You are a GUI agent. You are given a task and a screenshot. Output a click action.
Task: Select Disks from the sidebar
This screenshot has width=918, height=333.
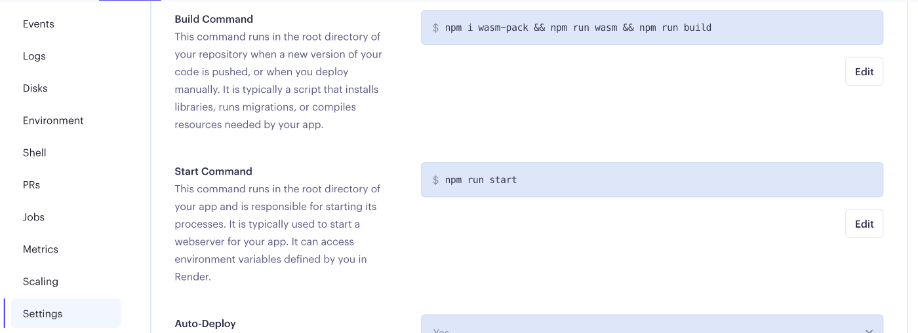point(35,88)
